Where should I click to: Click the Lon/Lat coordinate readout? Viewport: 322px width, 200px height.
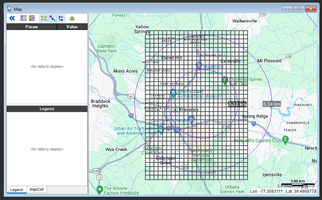(283, 191)
